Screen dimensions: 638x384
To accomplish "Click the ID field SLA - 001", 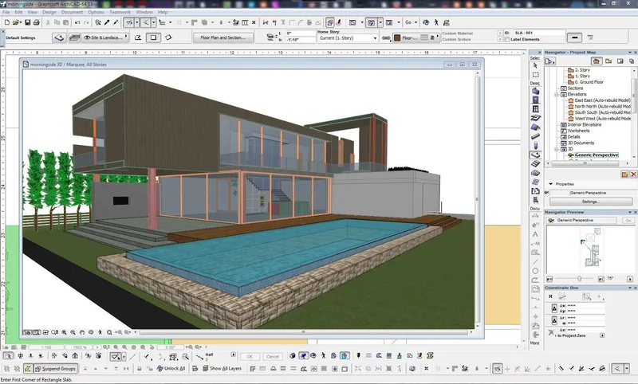I will [539, 33].
